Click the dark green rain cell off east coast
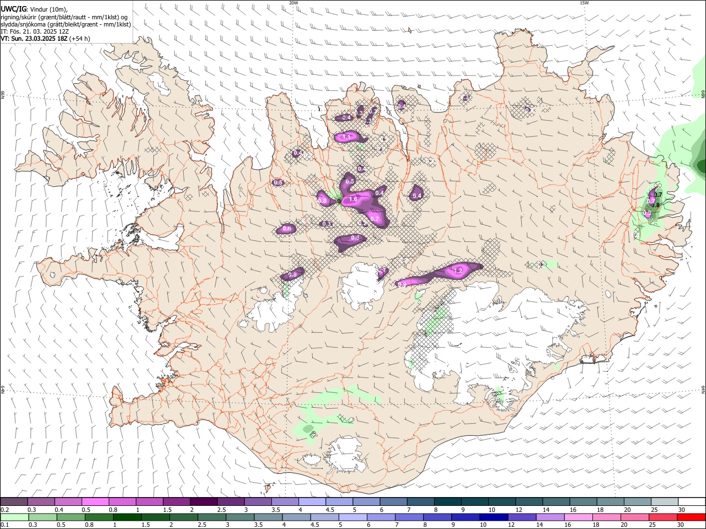Image resolution: width=706 pixels, height=529 pixels. click(x=702, y=165)
